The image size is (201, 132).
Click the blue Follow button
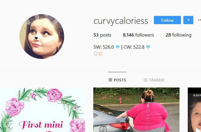pyautogui.click(x=167, y=20)
